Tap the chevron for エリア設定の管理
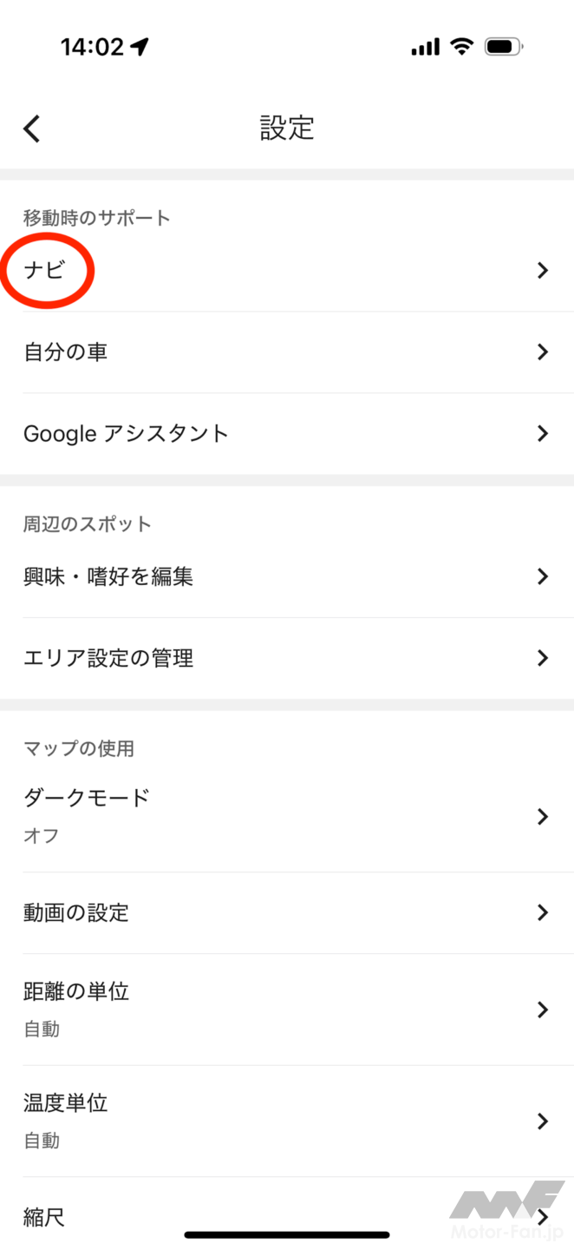This screenshot has height=1250, width=574. tap(543, 658)
